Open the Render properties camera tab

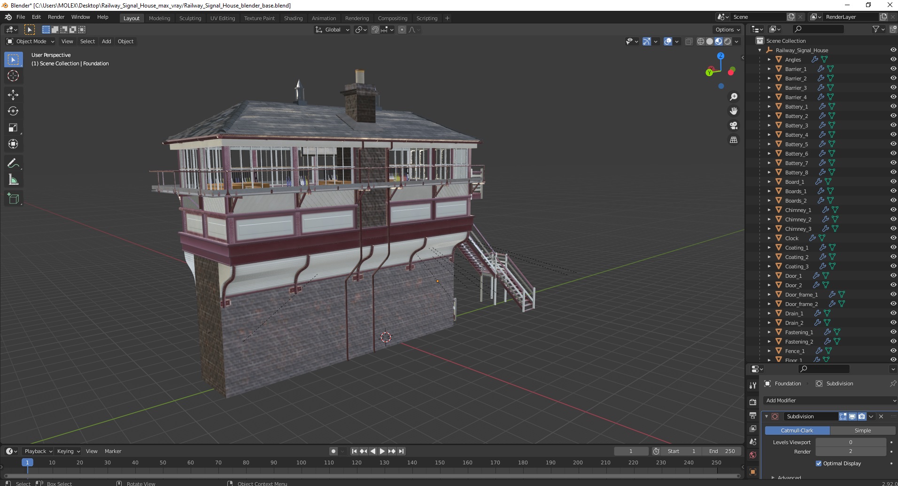coord(753,402)
